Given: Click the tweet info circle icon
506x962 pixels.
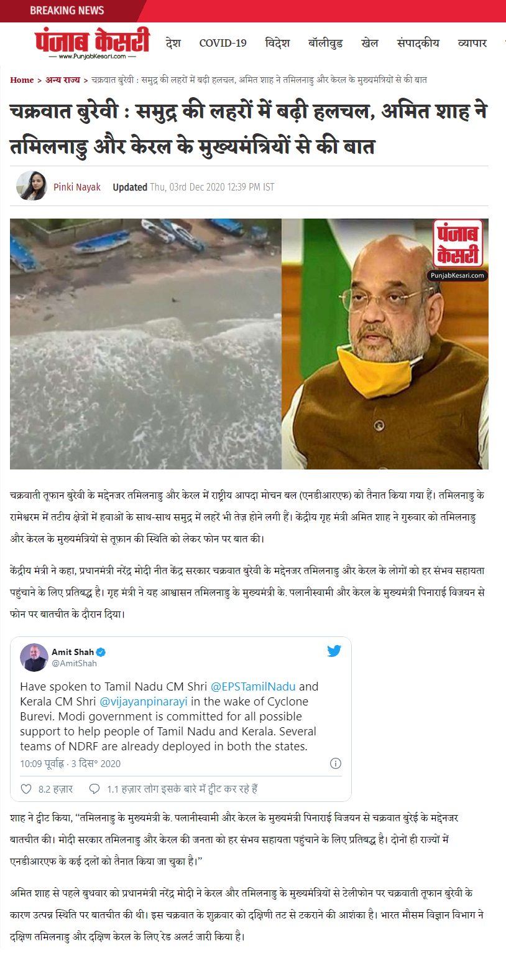Looking at the screenshot, I should click(335, 763).
